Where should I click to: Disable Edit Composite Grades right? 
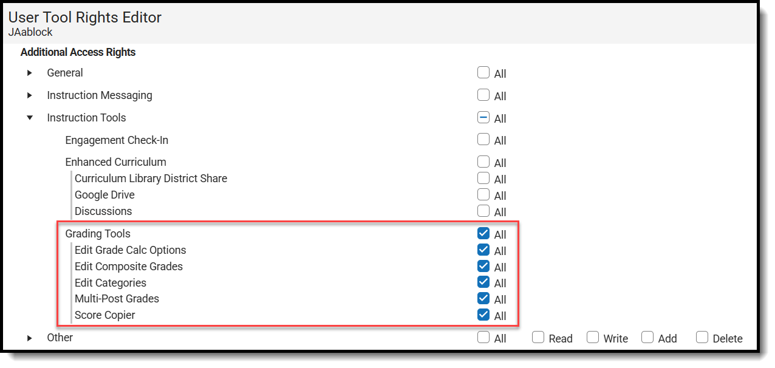pyautogui.click(x=483, y=266)
